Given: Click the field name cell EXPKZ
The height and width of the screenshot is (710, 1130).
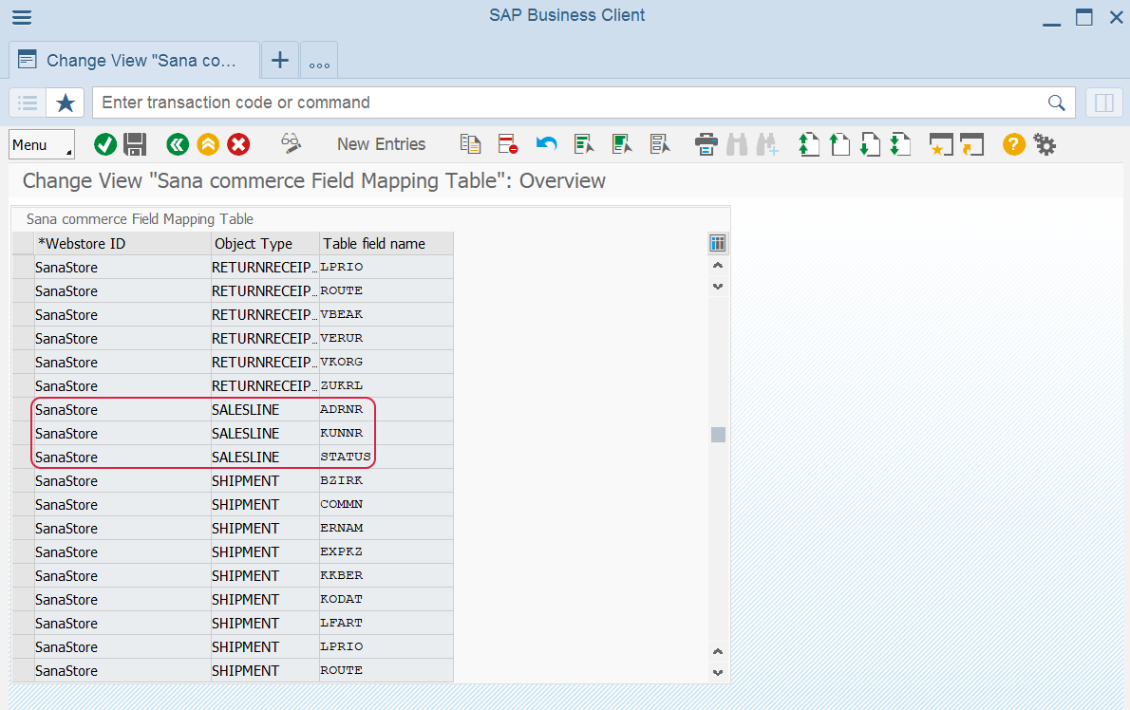Looking at the screenshot, I should pos(386,552).
